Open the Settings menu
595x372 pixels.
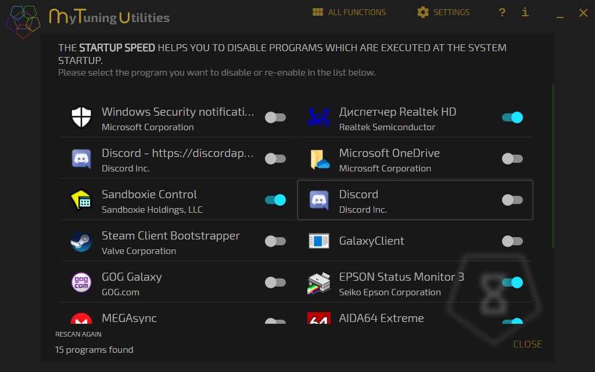click(443, 12)
